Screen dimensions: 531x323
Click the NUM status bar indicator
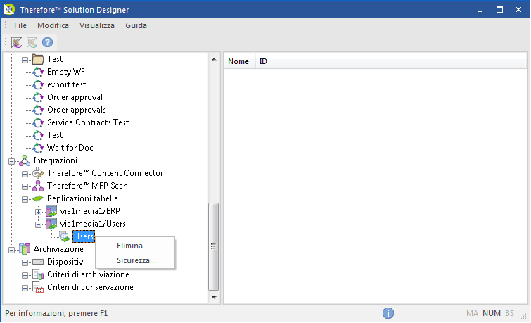[492, 313]
